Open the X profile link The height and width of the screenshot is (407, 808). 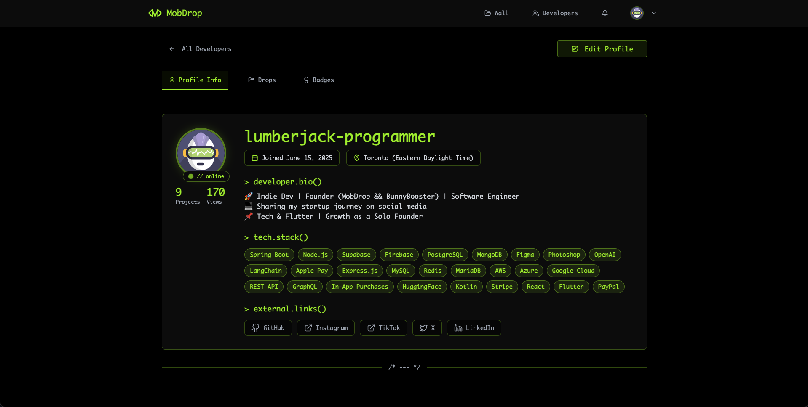427,328
